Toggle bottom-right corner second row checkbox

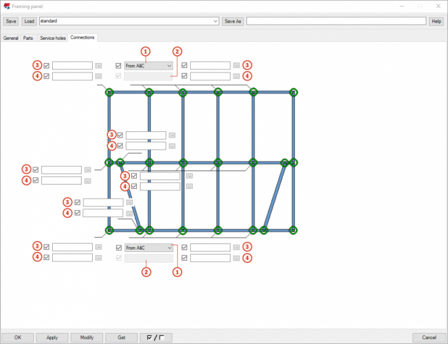point(184,258)
